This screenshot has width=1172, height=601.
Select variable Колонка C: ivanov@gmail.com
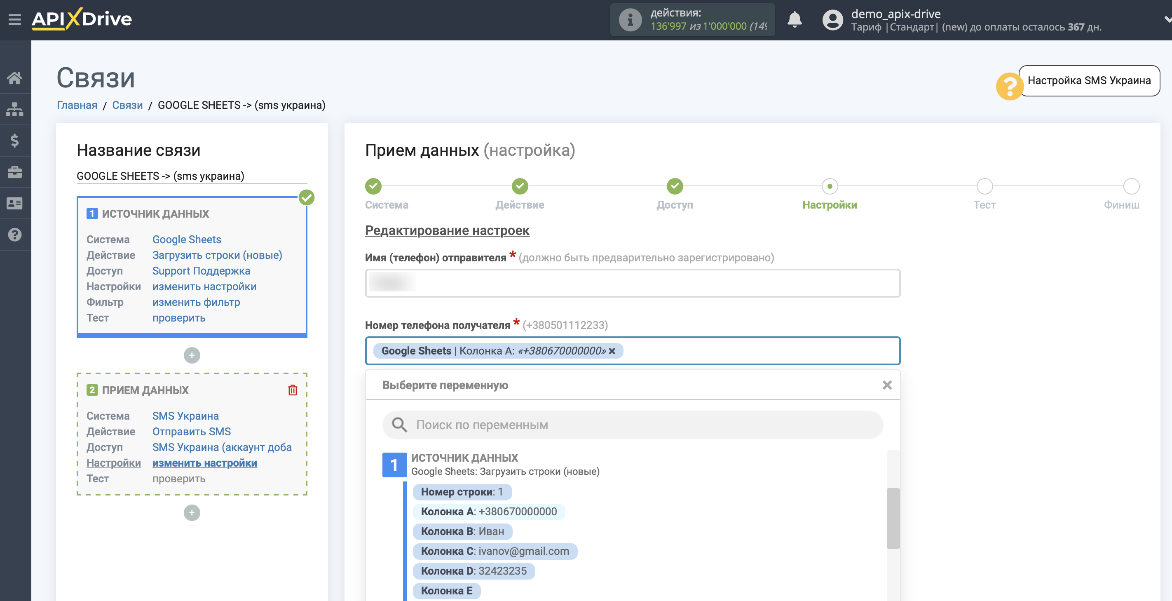(x=495, y=552)
